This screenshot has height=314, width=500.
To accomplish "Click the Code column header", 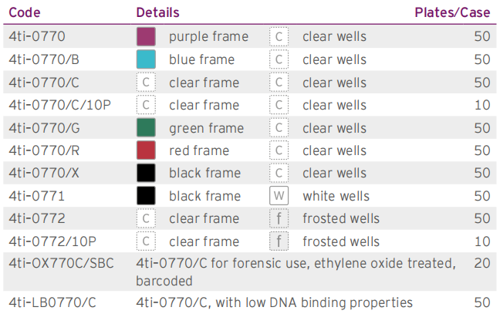I will [25, 13].
